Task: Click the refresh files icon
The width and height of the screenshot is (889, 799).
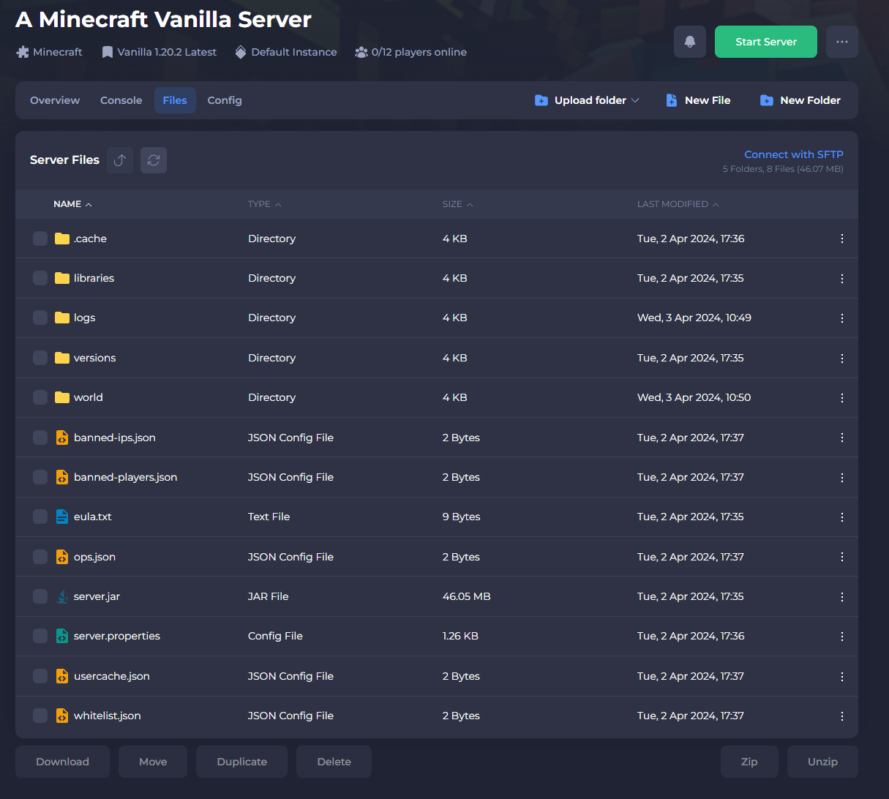Action: point(154,160)
